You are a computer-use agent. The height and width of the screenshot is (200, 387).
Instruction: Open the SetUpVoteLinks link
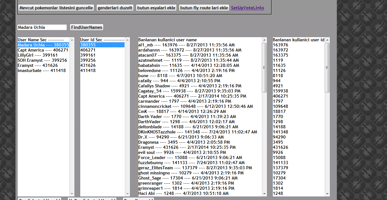click(x=247, y=8)
